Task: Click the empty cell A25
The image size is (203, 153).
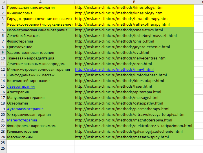Action: (x=40, y=143)
